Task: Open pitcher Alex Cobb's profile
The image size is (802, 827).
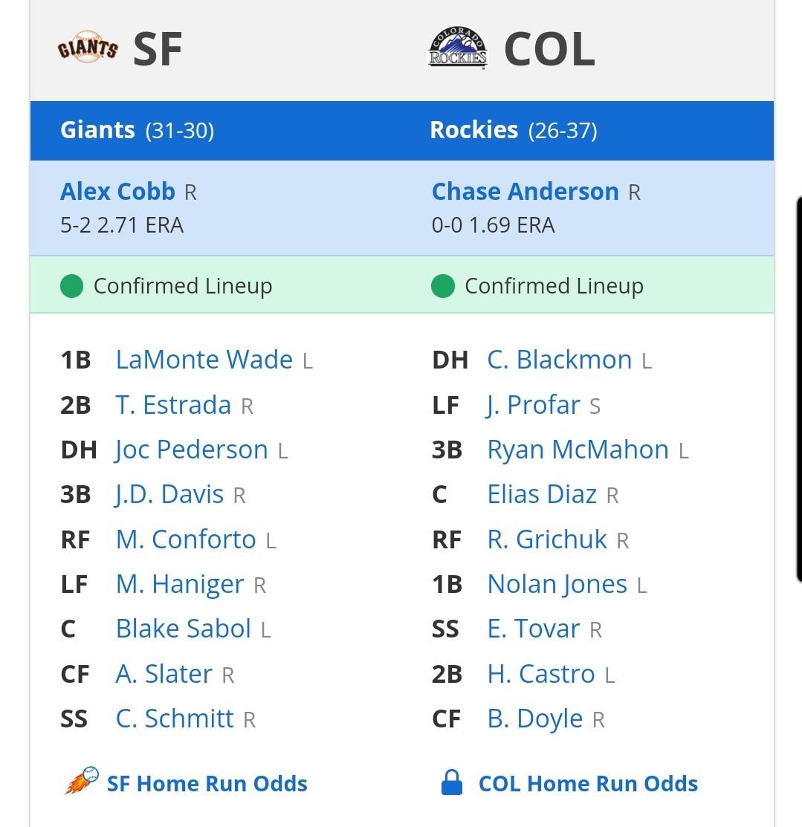Action: 117,192
